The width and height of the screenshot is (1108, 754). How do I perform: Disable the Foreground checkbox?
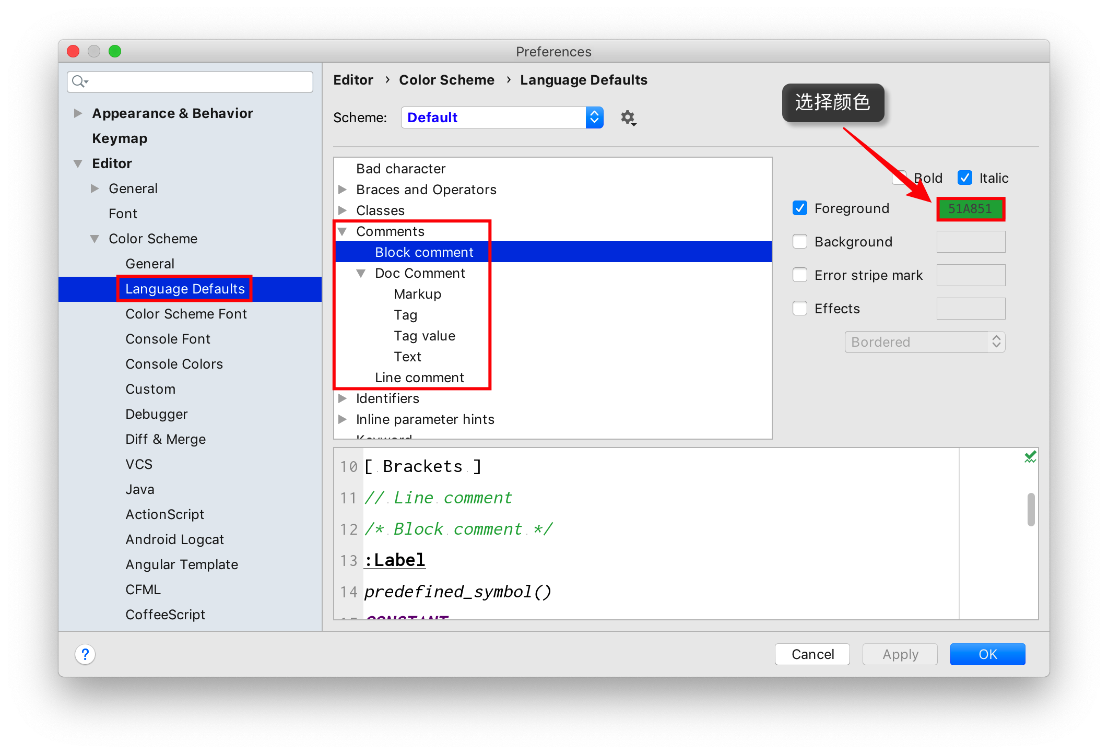click(799, 208)
